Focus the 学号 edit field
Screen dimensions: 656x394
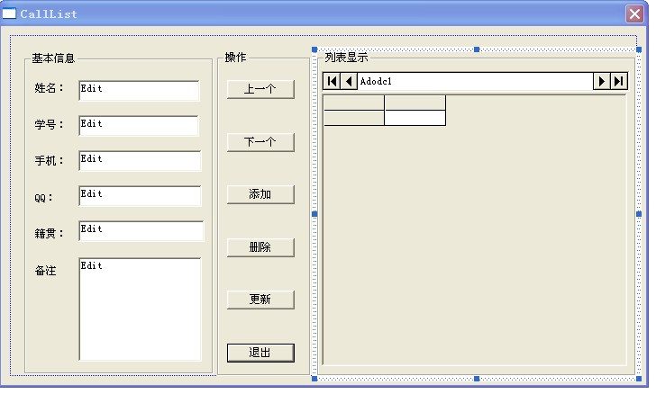[x=139, y=126]
